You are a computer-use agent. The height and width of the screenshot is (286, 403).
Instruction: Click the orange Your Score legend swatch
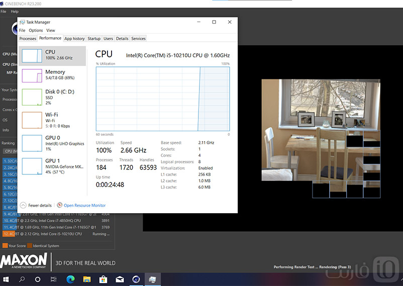pyautogui.click(x=5, y=246)
